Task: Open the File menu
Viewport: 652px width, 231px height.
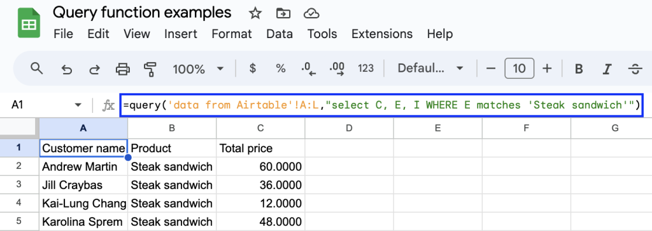Action: pos(63,34)
